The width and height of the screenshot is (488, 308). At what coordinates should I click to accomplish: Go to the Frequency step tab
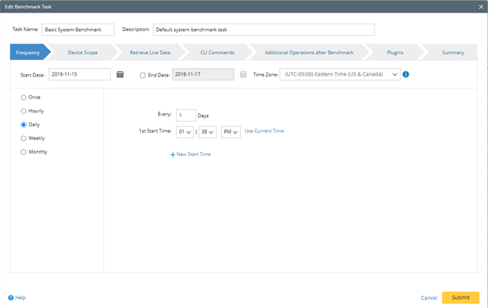point(30,52)
